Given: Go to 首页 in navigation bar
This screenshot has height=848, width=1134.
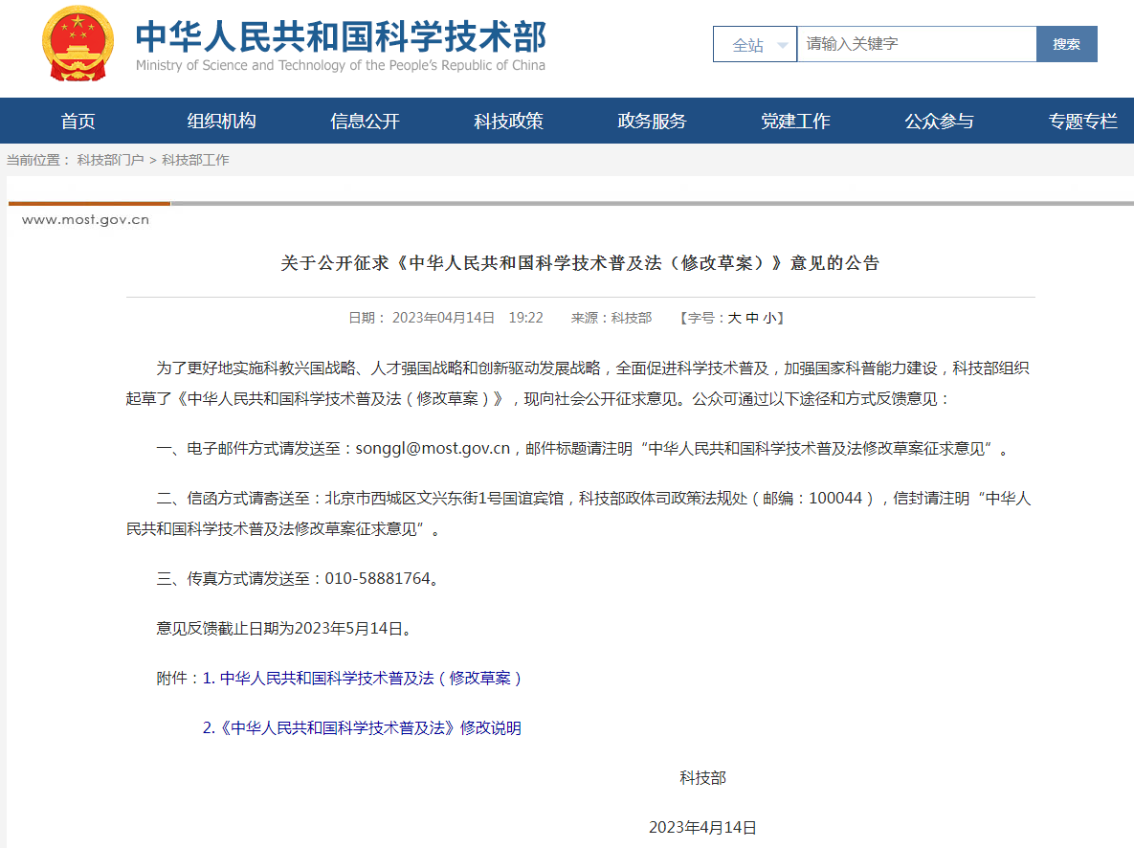Looking at the screenshot, I should pyautogui.click(x=78, y=122).
